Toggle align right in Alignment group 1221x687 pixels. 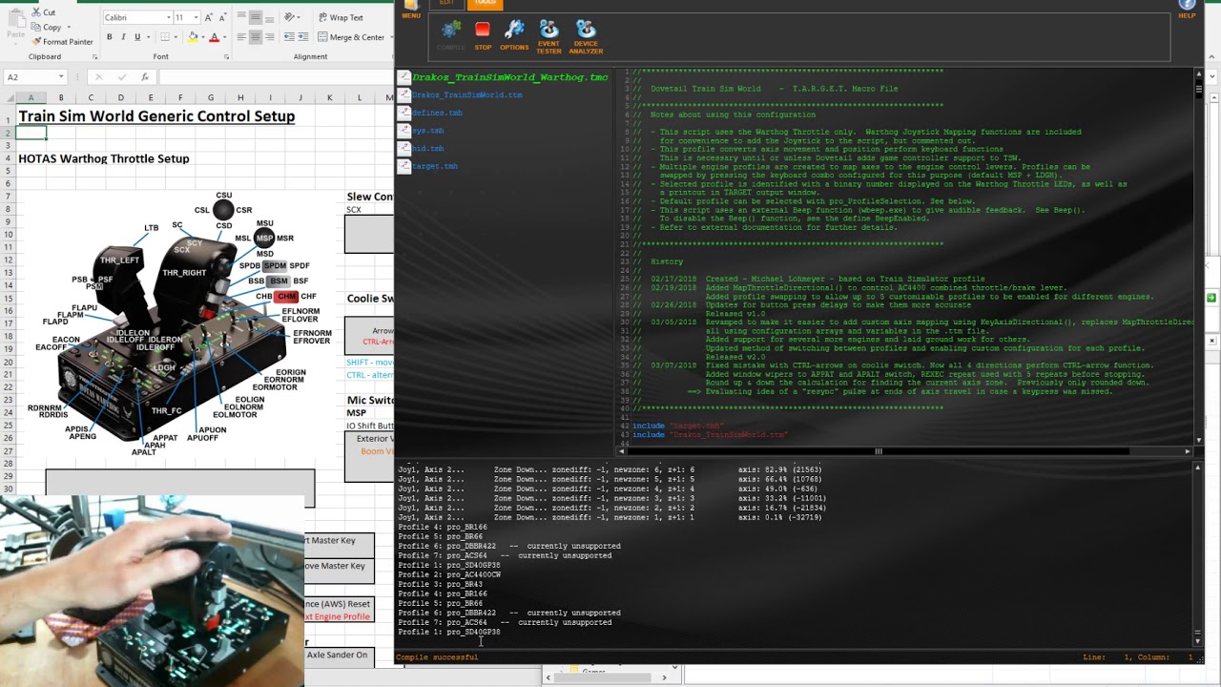(x=271, y=37)
